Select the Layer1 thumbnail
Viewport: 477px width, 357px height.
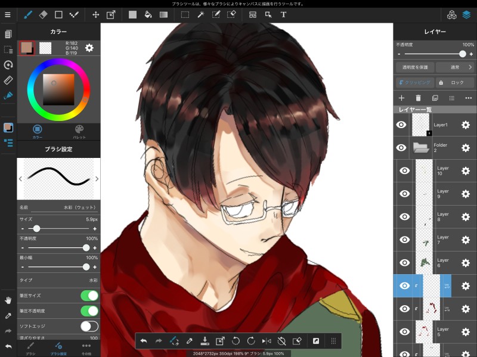pos(421,125)
